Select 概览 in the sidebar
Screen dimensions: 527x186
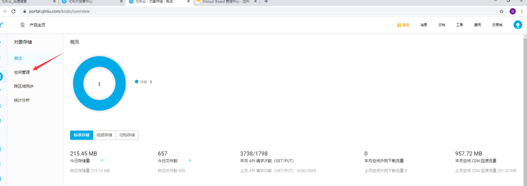[x=18, y=58]
